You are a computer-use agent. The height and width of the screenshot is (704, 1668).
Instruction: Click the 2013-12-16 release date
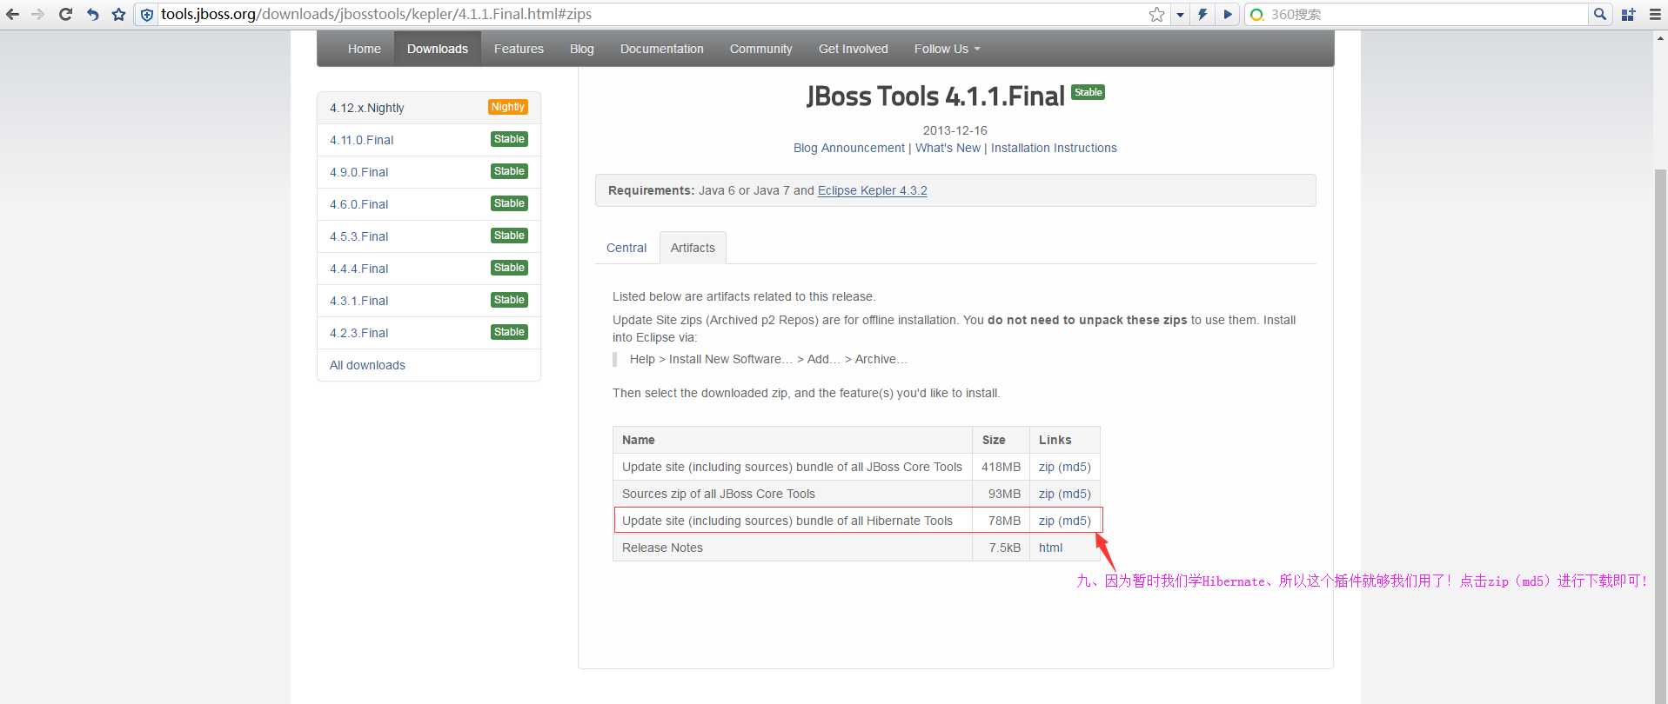coord(955,130)
